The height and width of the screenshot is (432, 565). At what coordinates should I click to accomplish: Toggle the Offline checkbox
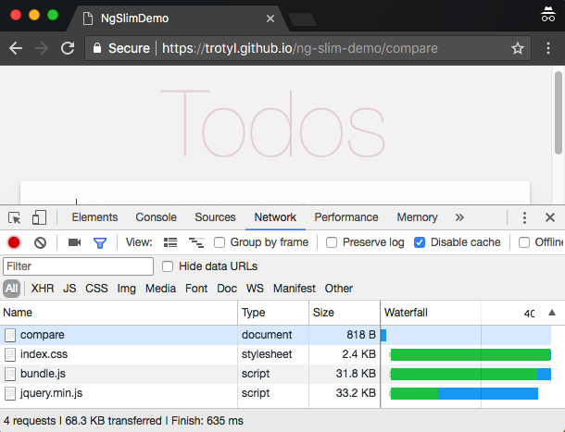[x=524, y=242]
